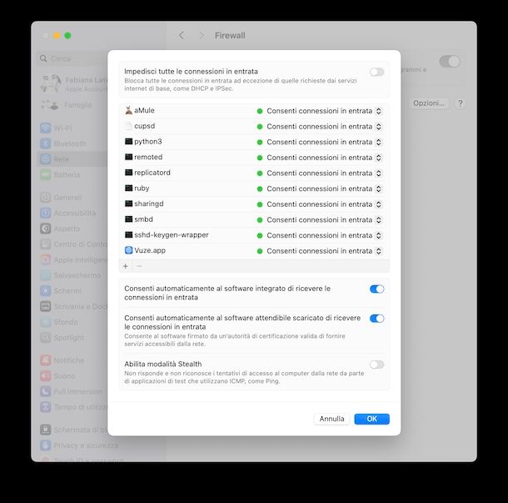Confirm with the OK button
Image resolution: width=508 pixels, height=503 pixels.
click(372, 419)
